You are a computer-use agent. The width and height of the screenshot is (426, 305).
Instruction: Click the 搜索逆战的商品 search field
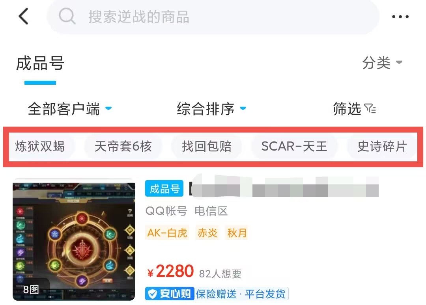213,16
